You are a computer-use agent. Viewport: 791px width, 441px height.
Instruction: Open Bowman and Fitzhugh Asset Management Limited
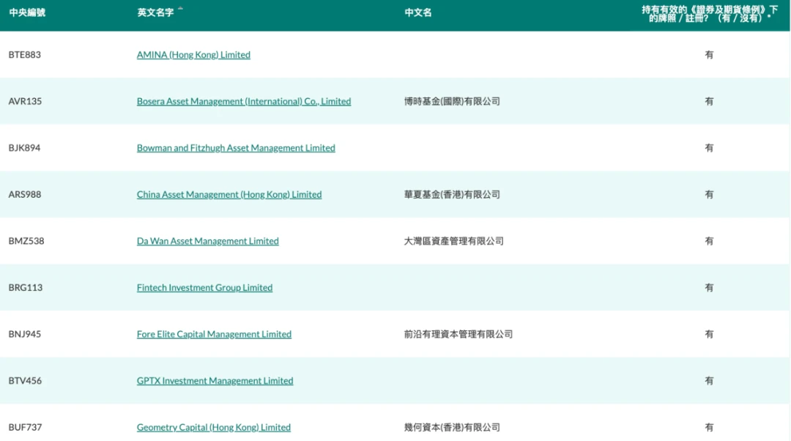point(235,148)
